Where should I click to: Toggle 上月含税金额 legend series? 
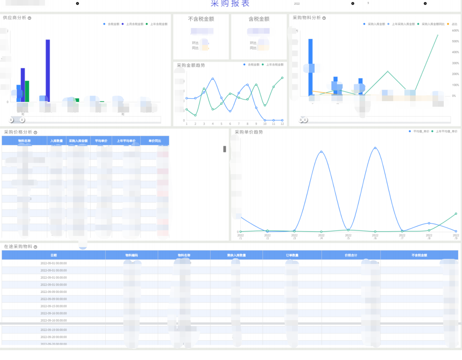pyautogui.click(x=133, y=24)
